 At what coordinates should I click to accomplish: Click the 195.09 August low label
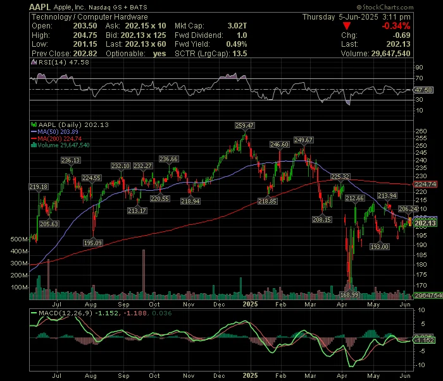pos(92,243)
